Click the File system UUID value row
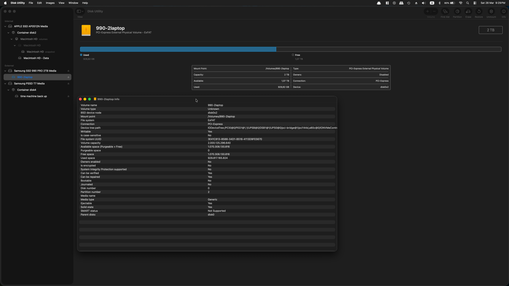This screenshot has width=509, height=286. click(235, 139)
